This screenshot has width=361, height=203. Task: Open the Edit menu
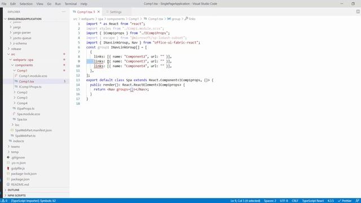pos(13,4)
